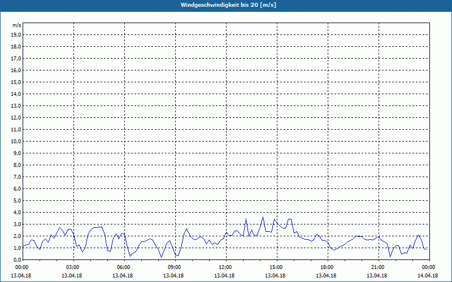The width and height of the screenshot is (452, 282).
Task: Click the 0,0 y-axis label
Action: [x=17, y=259]
